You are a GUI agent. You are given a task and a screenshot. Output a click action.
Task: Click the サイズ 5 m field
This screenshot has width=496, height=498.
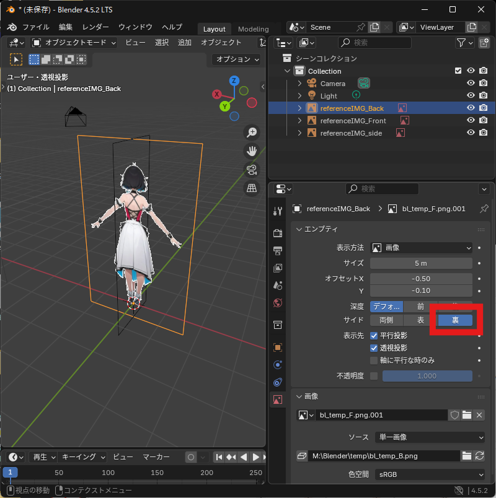[421, 263]
